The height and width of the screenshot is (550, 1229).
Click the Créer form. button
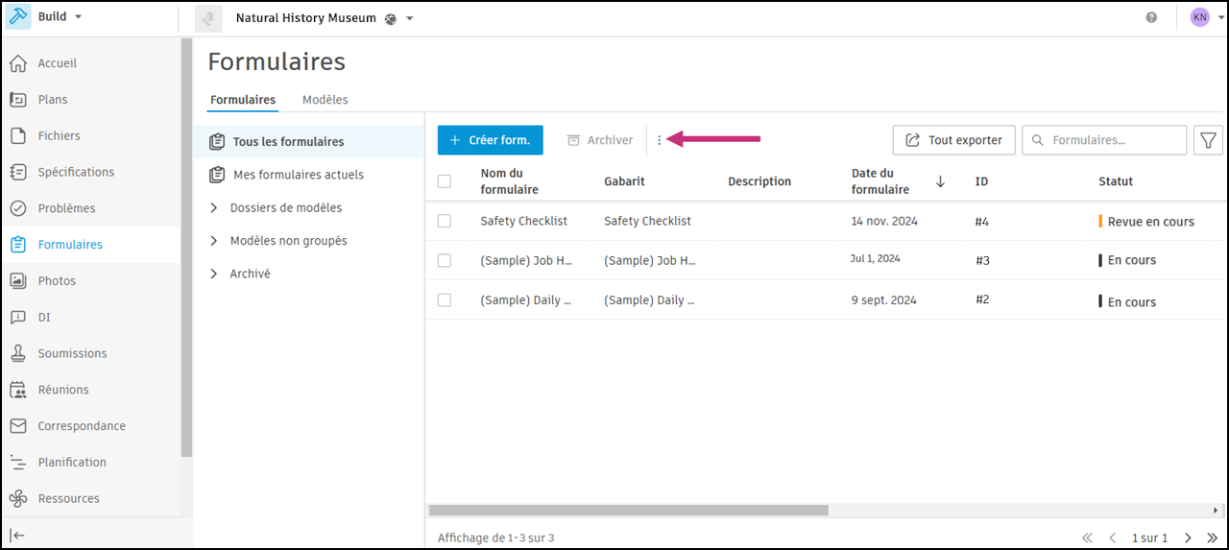coord(490,140)
